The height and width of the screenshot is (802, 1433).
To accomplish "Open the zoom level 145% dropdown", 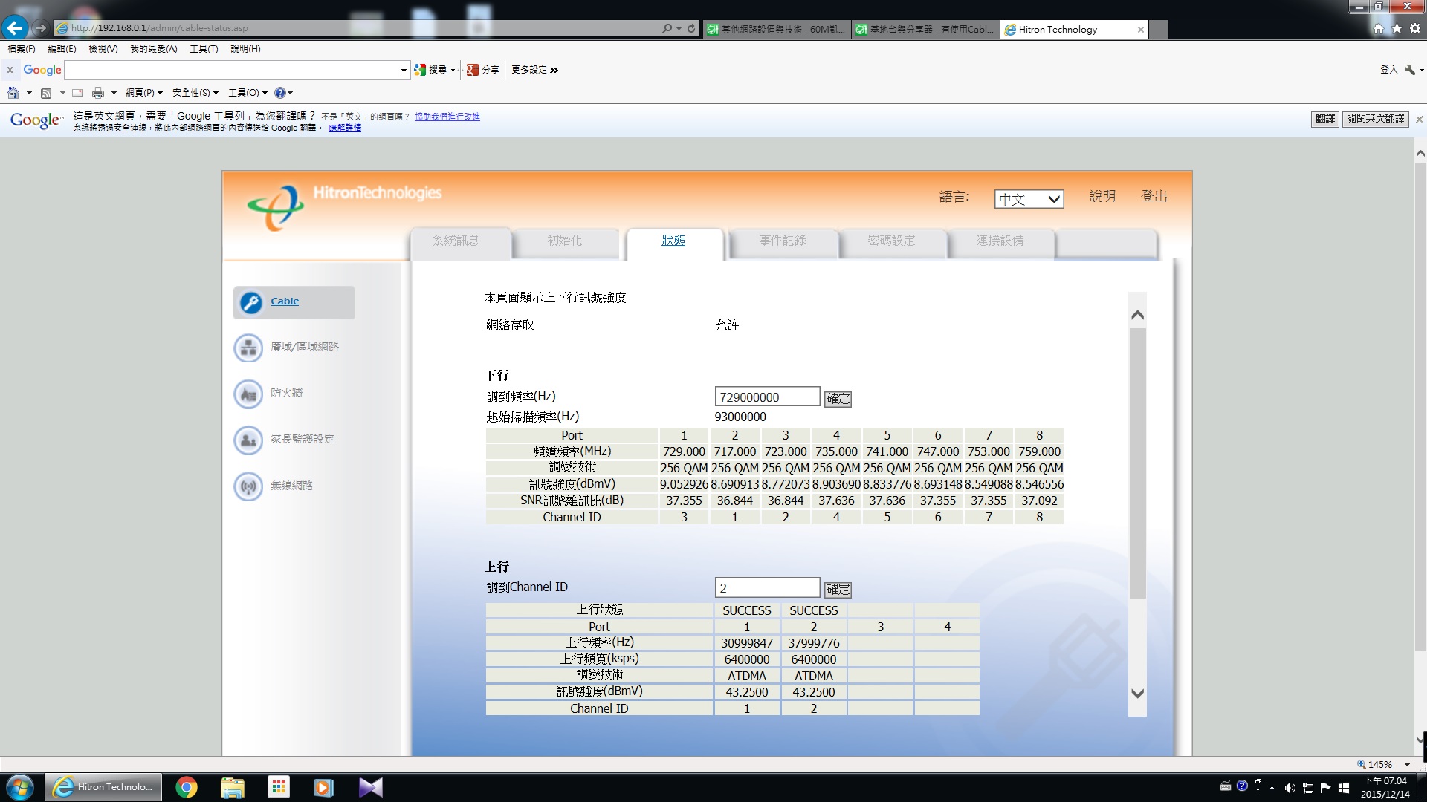I will 1407,764.
